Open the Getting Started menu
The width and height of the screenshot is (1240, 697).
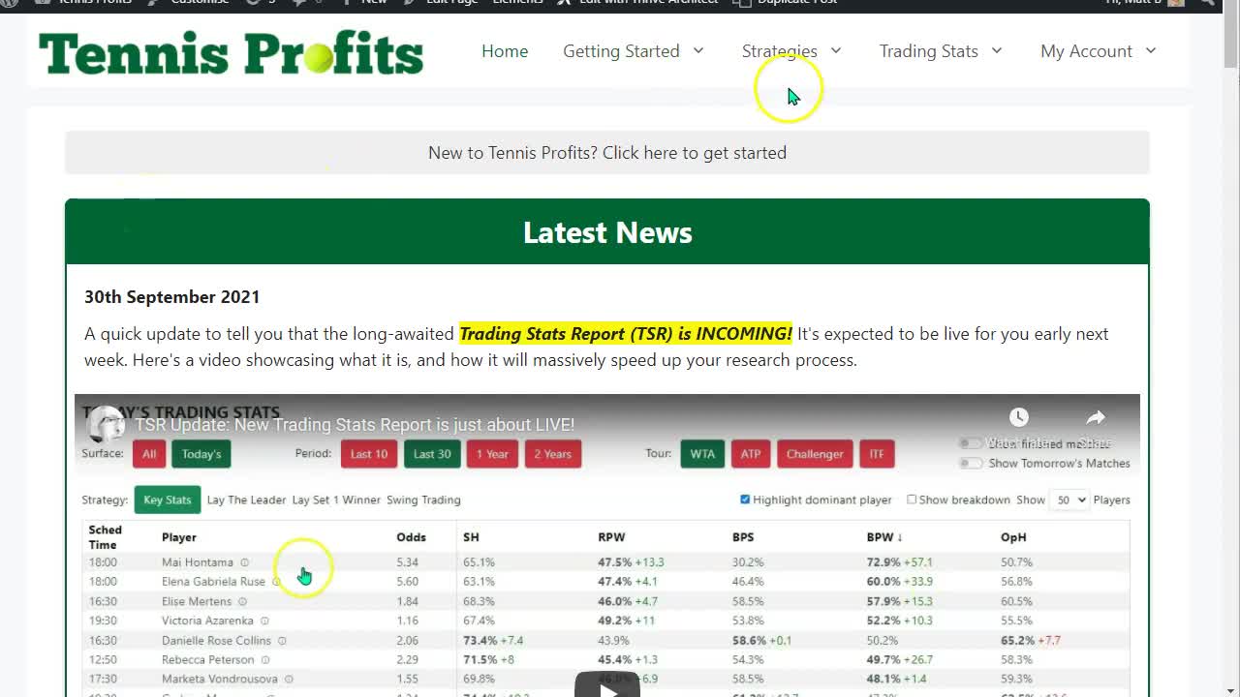pyautogui.click(x=621, y=51)
